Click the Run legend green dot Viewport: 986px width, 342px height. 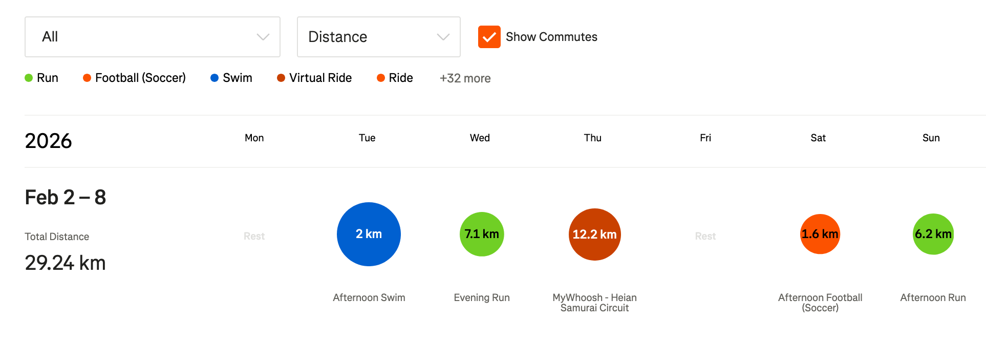[x=29, y=78]
